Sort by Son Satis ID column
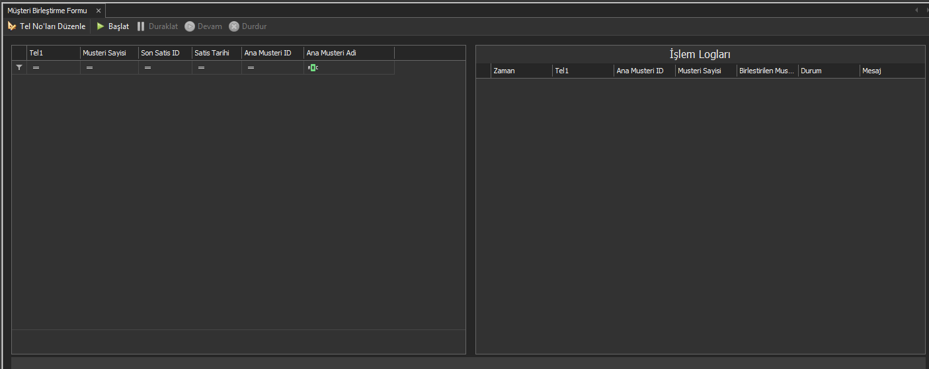The height and width of the screenshot is (369, 929). coord(165,53)
